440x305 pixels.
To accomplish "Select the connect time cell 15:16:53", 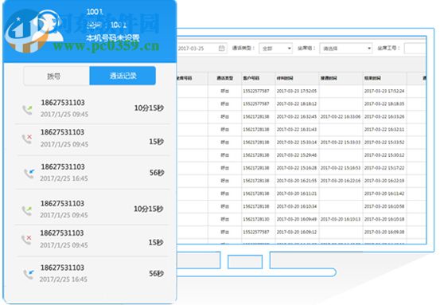I will click(x=341, y=168).
